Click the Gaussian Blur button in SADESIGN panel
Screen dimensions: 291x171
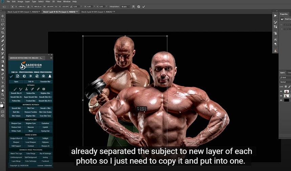[45, 81]
